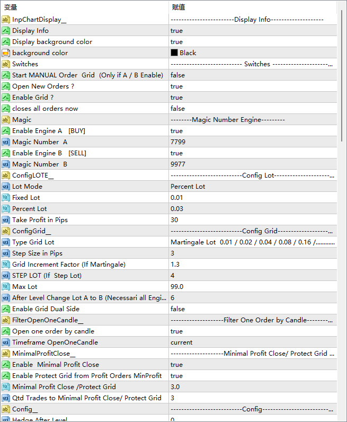347x422 pixels.
Task: Open Timeframe OpenOneCandle current dropdown
Action: 182,342
